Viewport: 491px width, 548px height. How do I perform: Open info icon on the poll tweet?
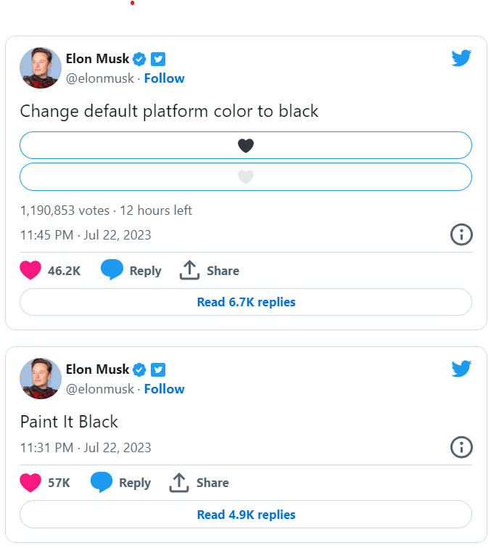461,234
